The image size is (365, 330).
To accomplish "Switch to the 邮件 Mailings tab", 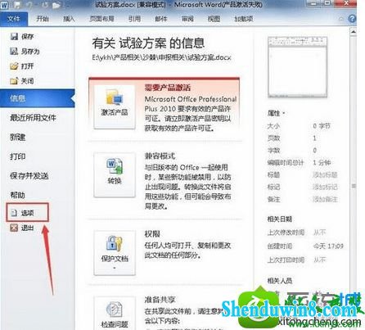I will [161, 19].
